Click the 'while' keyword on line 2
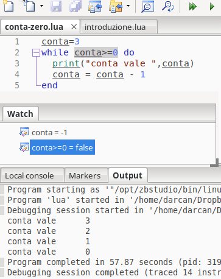This screenshot has width=221, height=279. [x=55, y=52]
